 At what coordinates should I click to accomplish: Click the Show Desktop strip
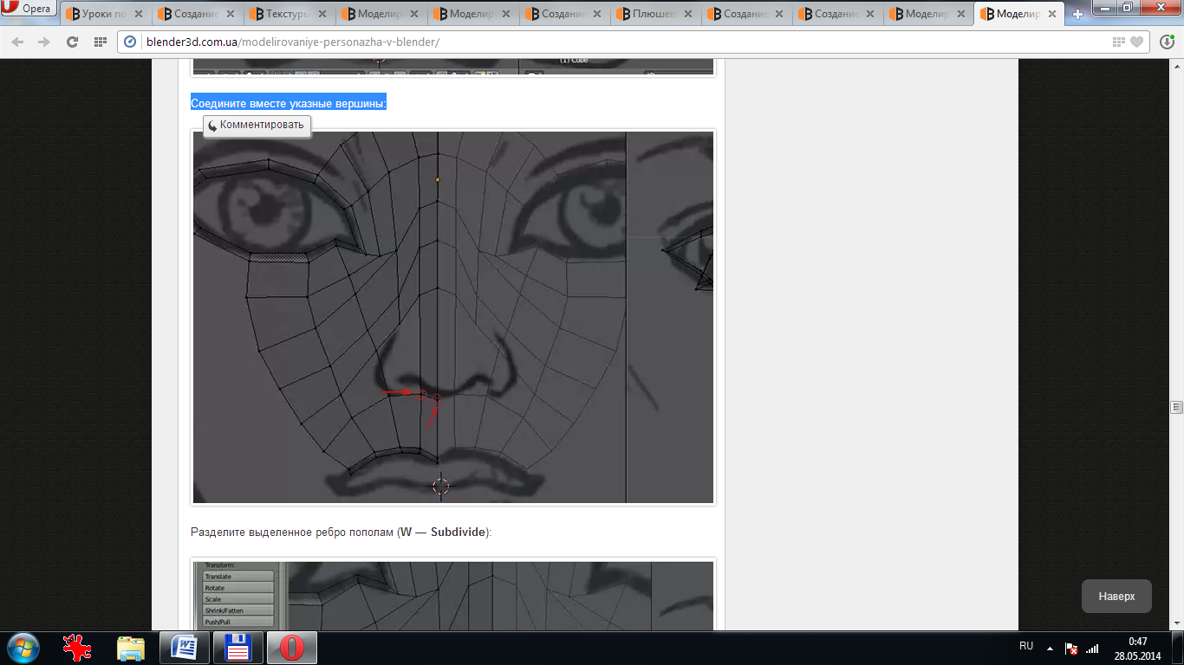[1178, 648]
